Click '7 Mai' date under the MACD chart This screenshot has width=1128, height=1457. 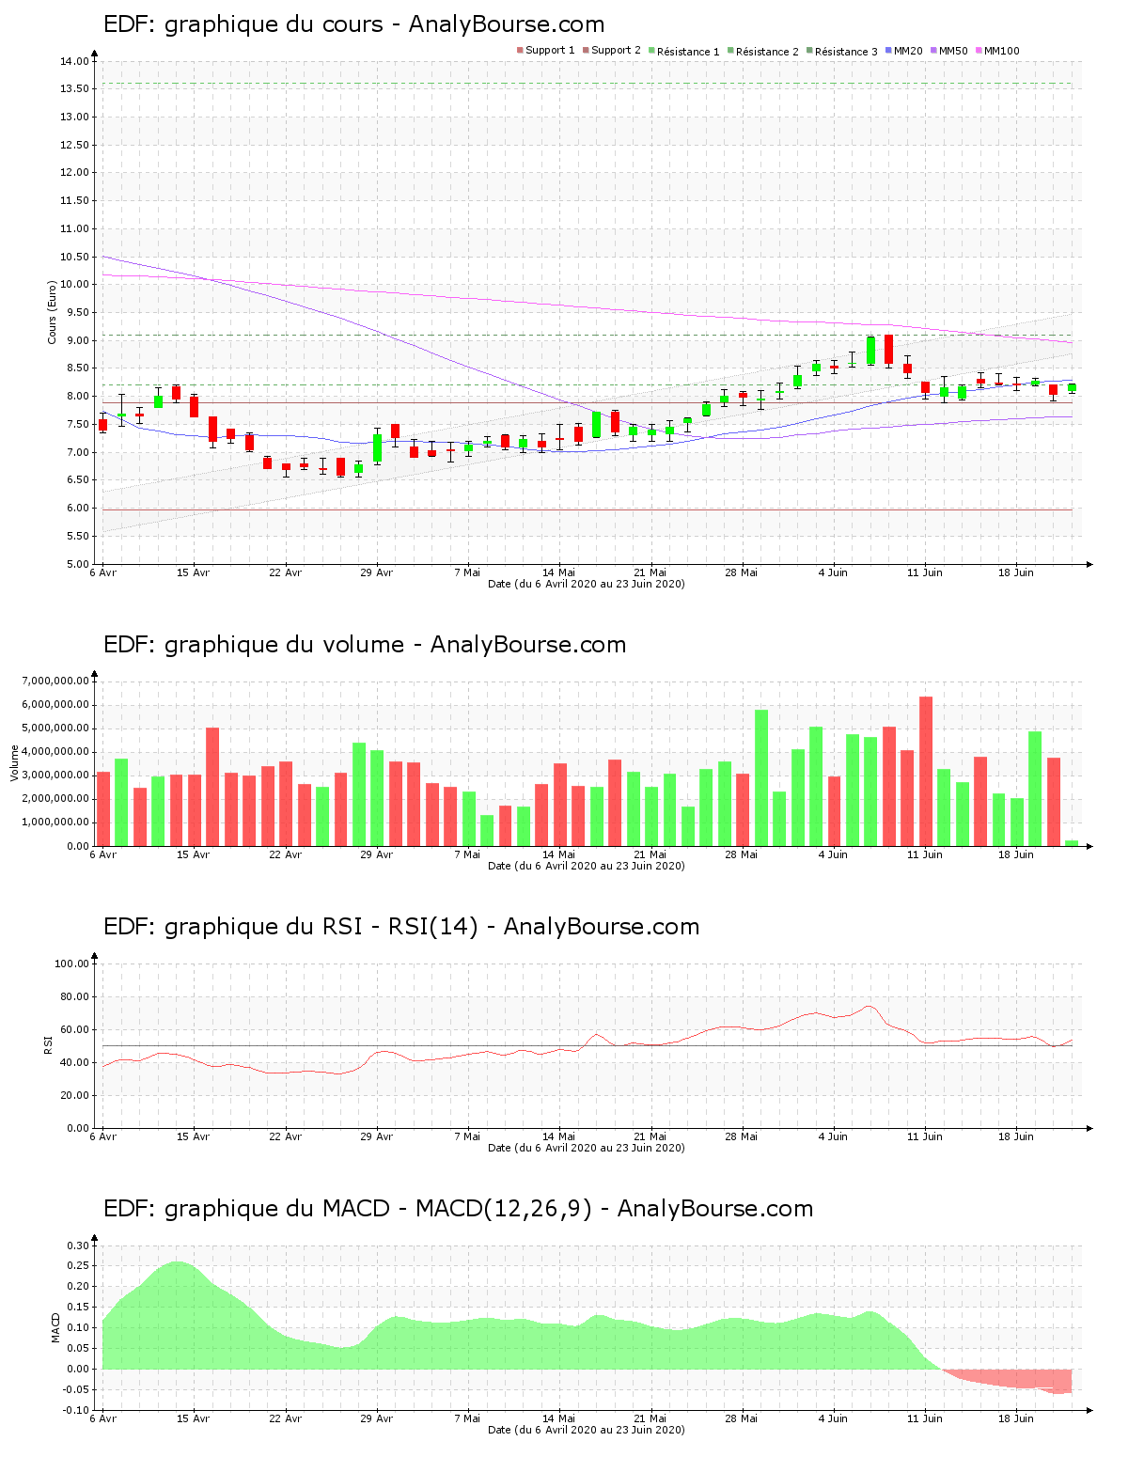click(x=467, y=1418)
